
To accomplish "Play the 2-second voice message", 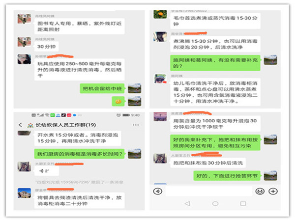I will coord(47,171).
